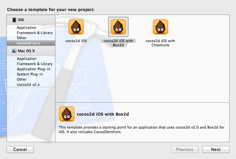
Task: Select the cocos2d iOS with Chipmunk template icon
Action: pyautogui.click(x=160, y=27)
